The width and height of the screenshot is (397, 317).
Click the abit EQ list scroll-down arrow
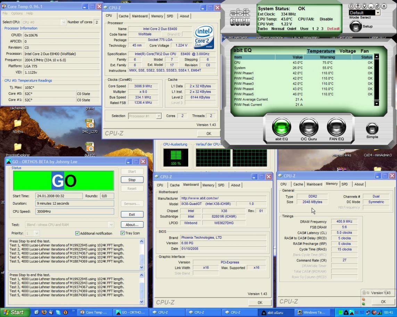point(377,103)
